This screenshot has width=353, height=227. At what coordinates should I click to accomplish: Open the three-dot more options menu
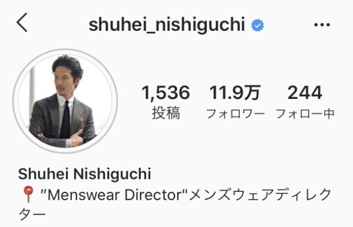pyautogui.click(x=322, y=25)
